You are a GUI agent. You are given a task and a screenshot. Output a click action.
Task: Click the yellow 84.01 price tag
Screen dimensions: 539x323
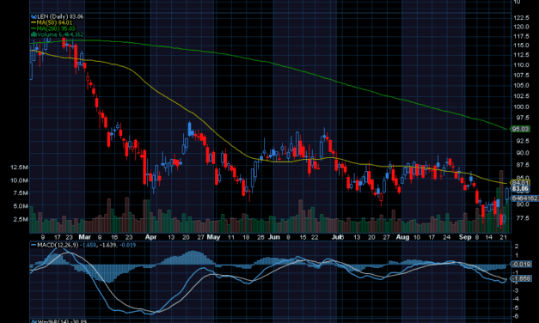coord(520,182)
